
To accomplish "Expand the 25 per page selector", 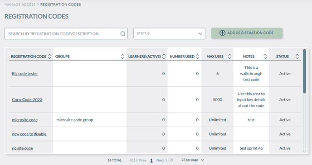I will pos(193,160).
